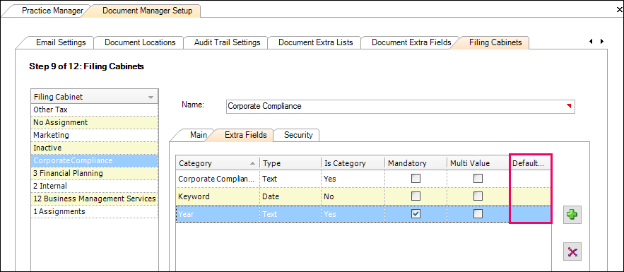Click the green plus add field icon

click(572, 215)
